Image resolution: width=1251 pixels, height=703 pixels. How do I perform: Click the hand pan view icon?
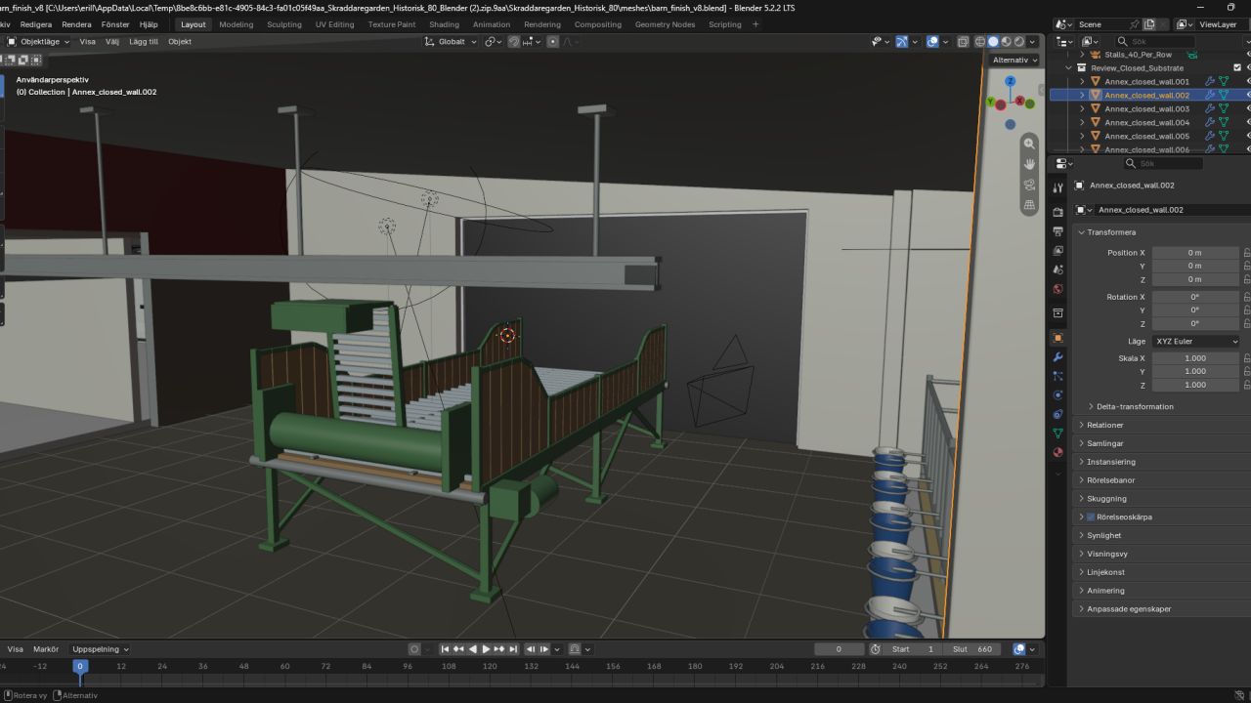pyautogui.click(x=1029, y=164)
